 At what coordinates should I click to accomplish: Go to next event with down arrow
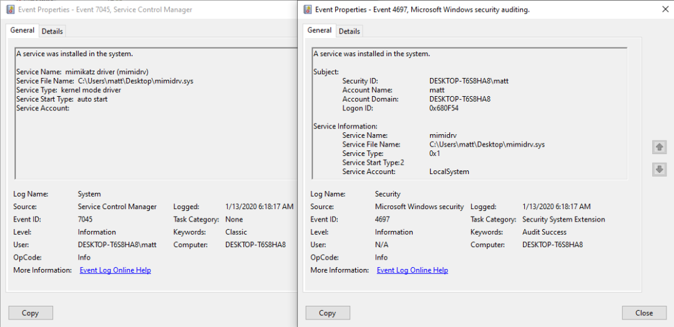tap(659, 169)
